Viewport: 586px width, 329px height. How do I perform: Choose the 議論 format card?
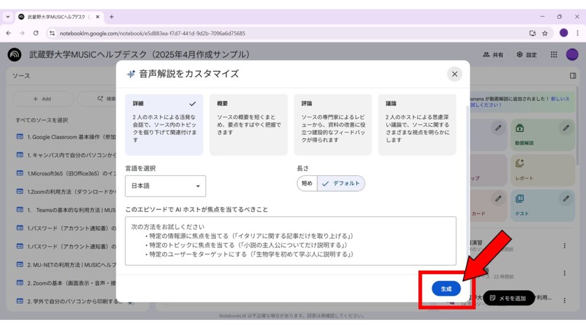[x=417, y=125]
